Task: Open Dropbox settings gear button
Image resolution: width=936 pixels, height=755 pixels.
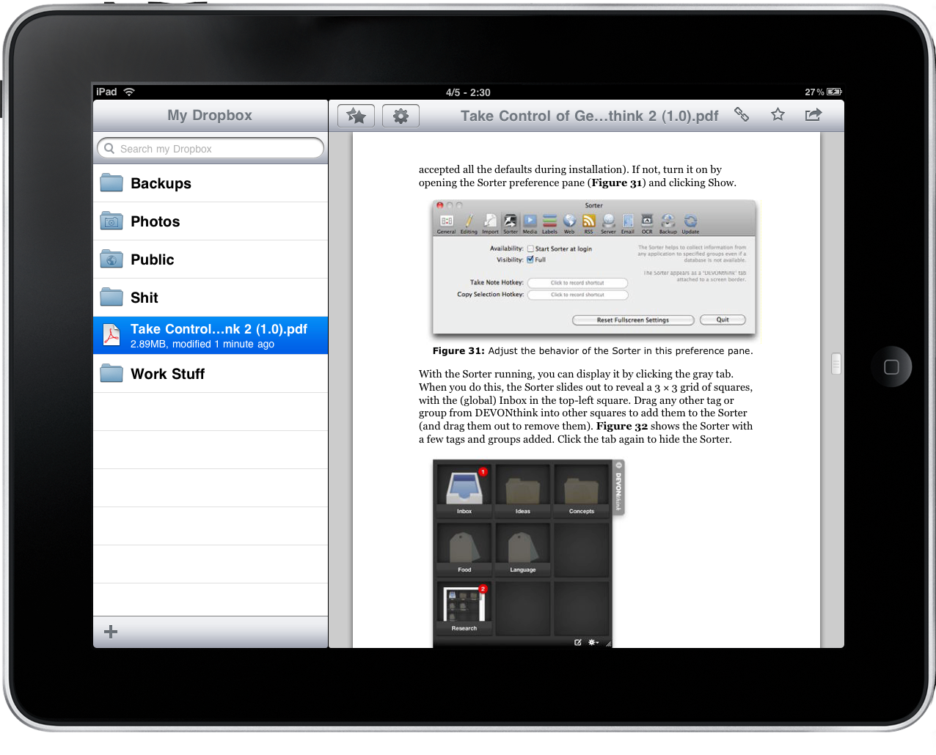Action: (x=401, y=116)
